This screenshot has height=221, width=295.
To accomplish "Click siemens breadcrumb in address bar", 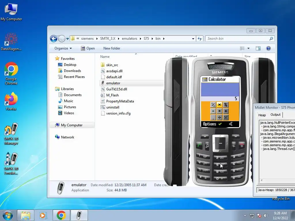I will coord(87,39).
